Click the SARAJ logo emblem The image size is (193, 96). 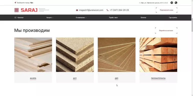pos(17,10)
